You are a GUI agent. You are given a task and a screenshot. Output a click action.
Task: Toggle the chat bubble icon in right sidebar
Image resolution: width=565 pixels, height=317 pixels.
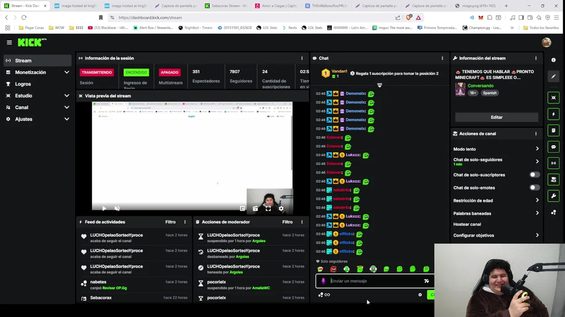554,147
